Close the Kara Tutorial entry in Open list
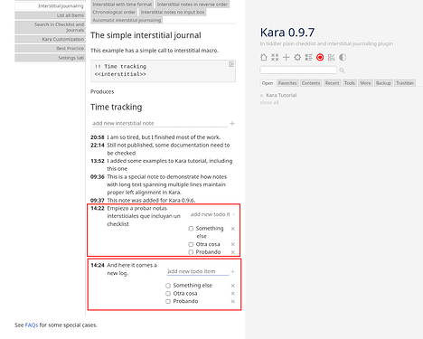 tap(261, 95)
